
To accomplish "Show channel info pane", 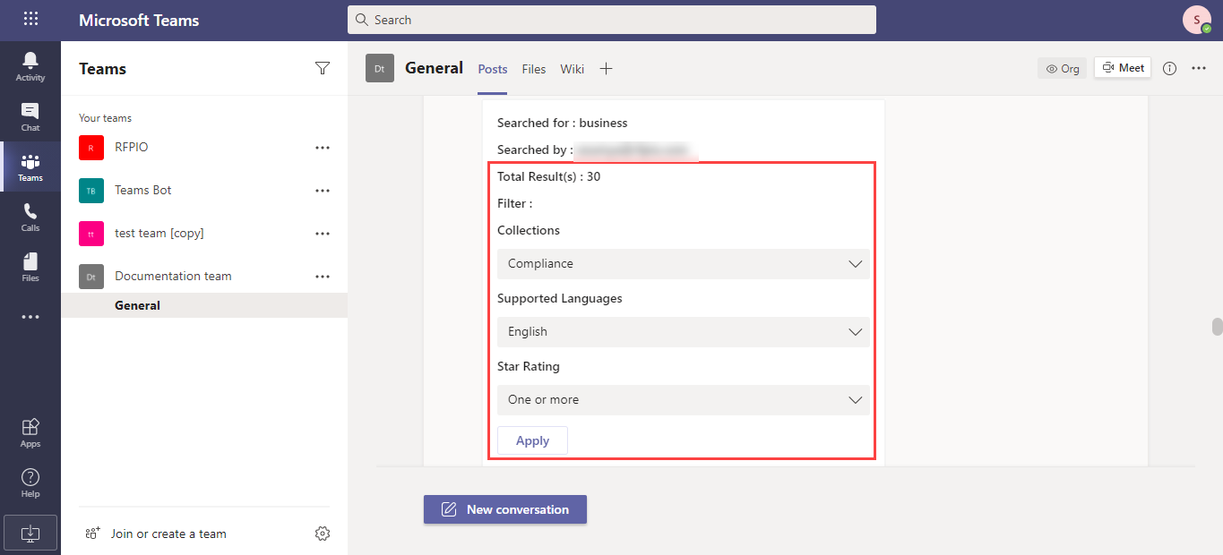I will click(x=1169, y=68).
